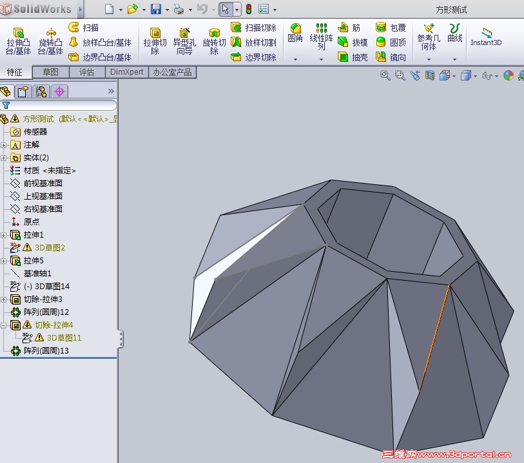Click the 线性阵列 linear pattern tool
The height and width of the screenshot is (463, 524).
321,37
